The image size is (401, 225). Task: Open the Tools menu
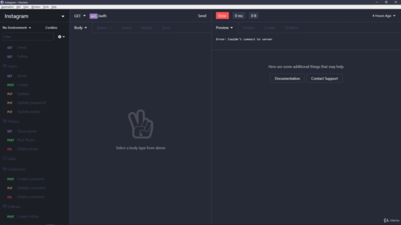click(46, 7)
